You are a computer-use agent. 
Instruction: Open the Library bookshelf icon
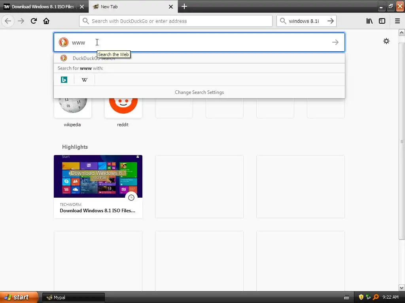(369, 21)
